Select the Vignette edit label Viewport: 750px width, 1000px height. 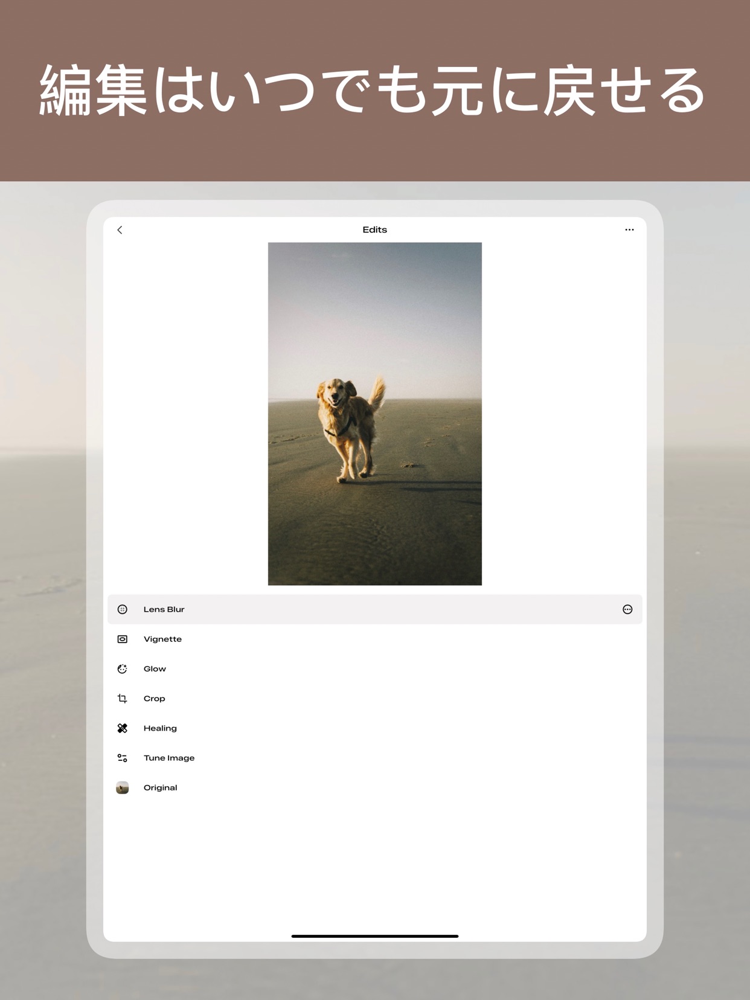coord(162,639)
